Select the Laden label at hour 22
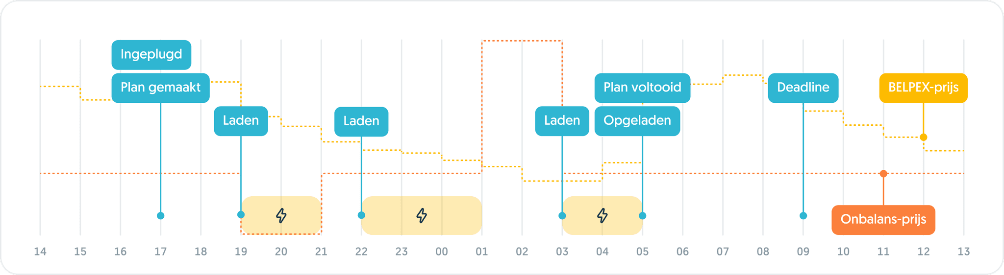 click(361, 121)
